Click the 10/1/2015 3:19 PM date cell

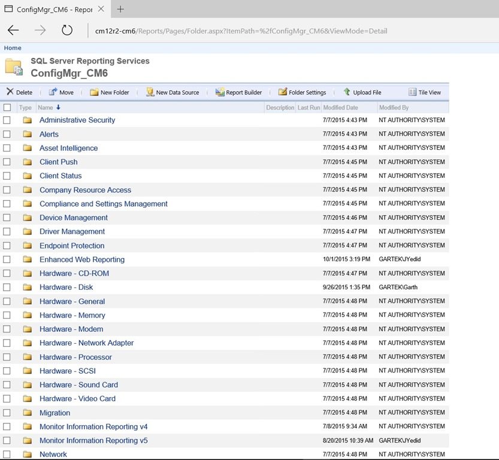click(346, 259)
